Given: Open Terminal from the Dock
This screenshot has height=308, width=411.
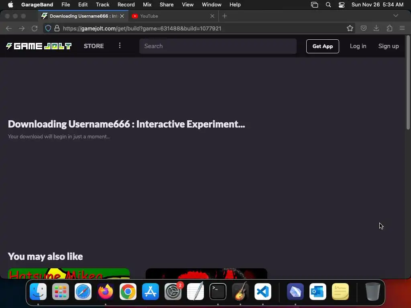Looking at the screenshot, I should coord(218,292).
